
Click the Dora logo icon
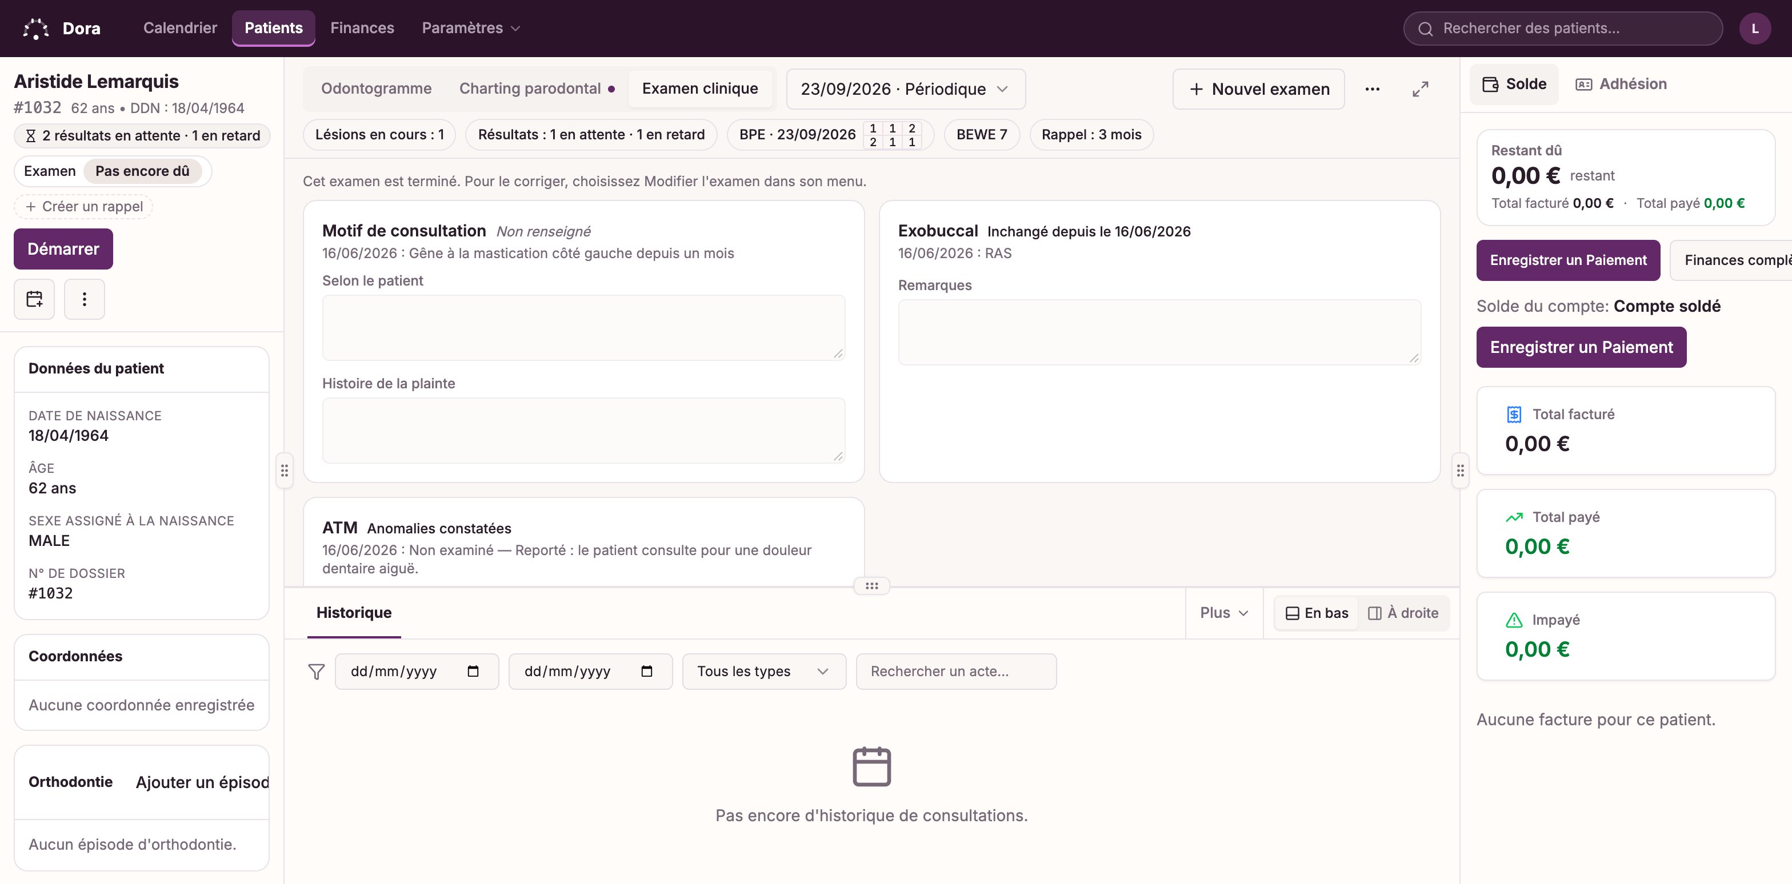pyautogui.click(x=35, y=29)
